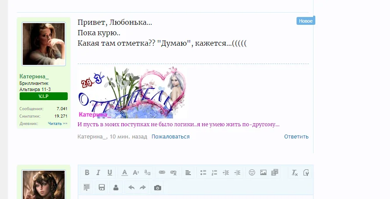The width and height of the screenshot is (390, 199).
Task: Open Катерина_ diary via Читать »»
Action: [x=58, y=124]
